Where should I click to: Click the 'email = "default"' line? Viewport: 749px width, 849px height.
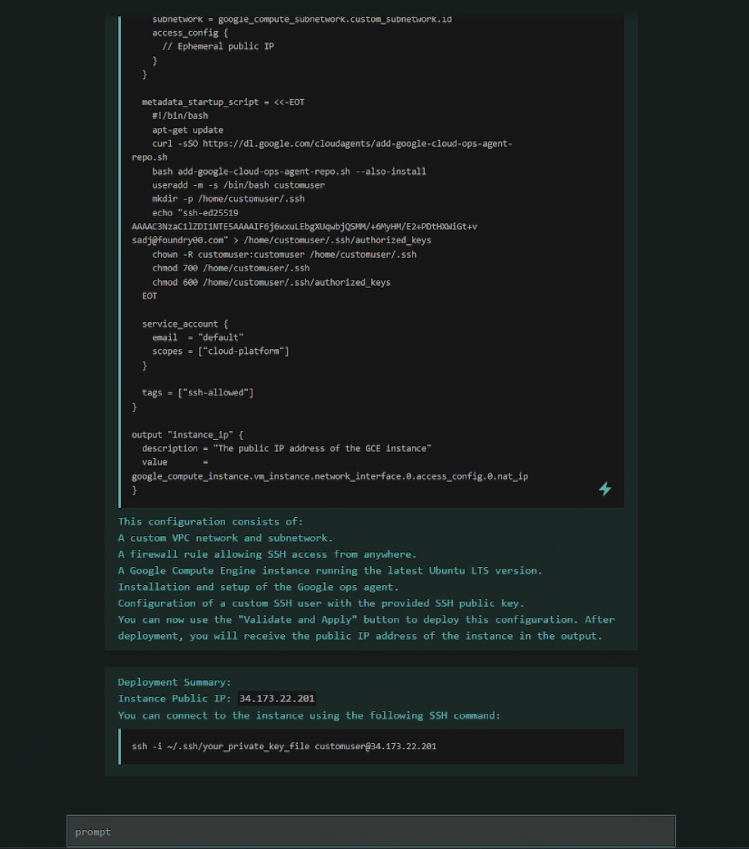point(197,337)
